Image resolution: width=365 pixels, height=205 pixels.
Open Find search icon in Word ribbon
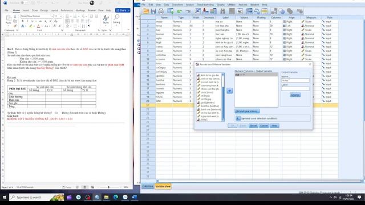116,17
